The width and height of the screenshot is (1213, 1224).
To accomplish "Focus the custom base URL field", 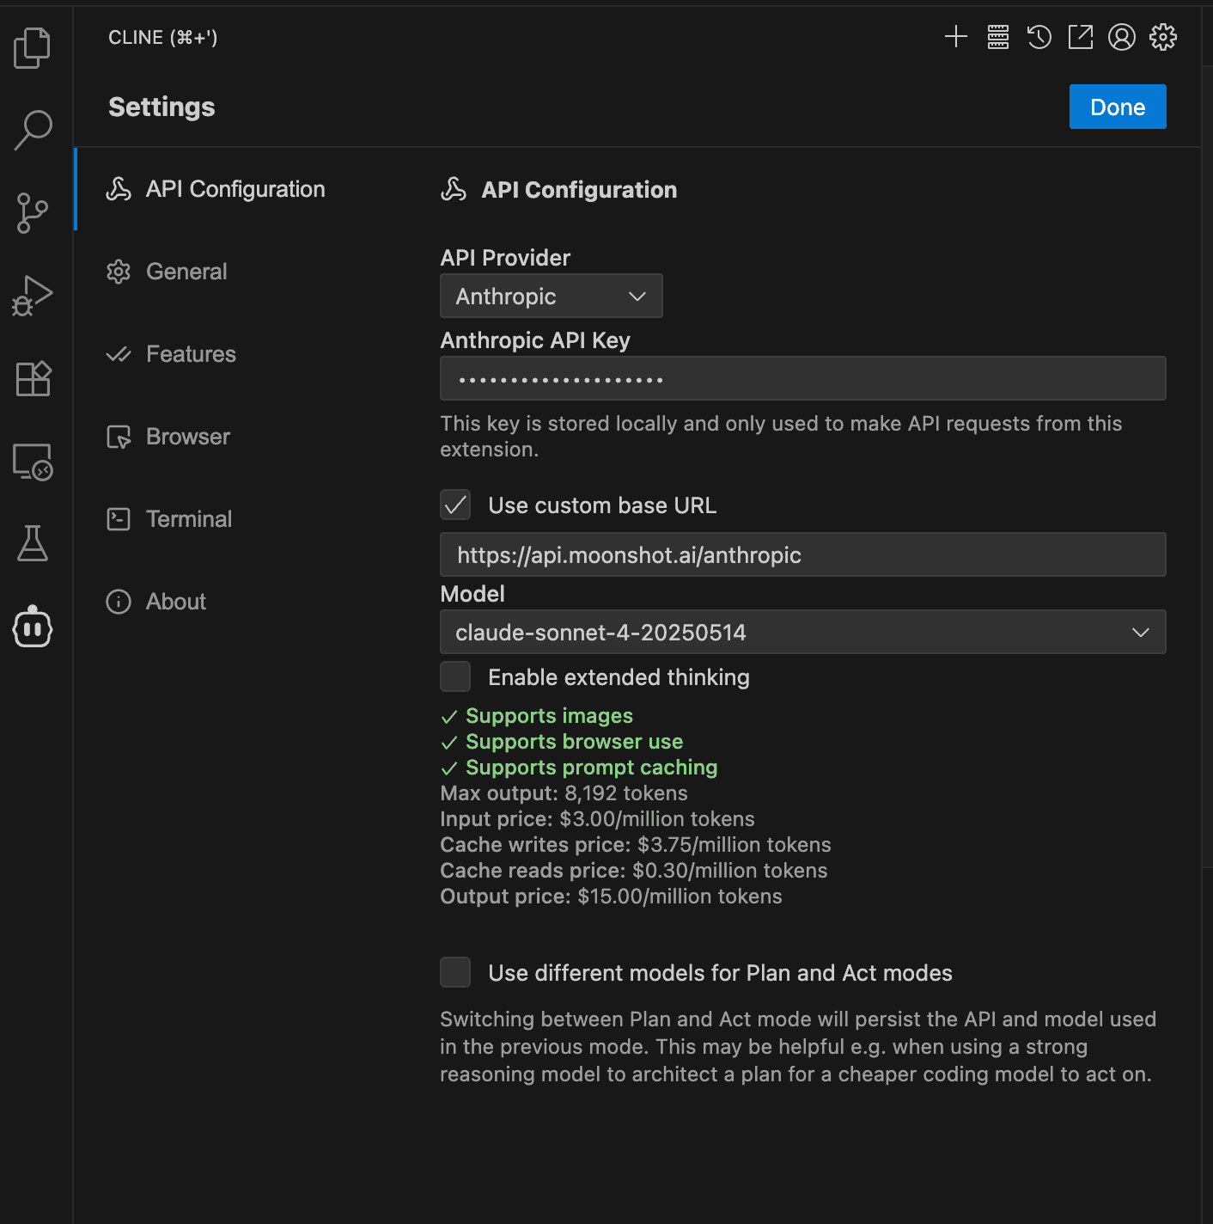I will point(803,554).
